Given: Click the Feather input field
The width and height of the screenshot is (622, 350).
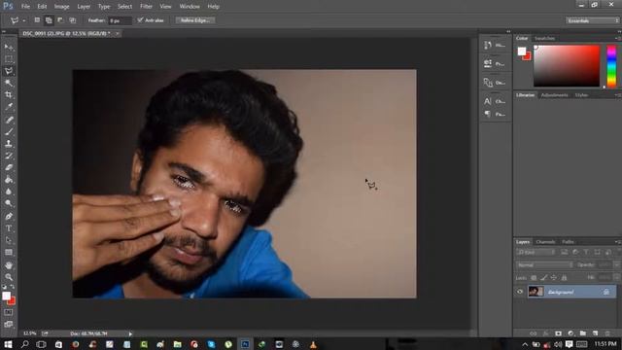Looking at the screenshot, I should (x=120, y=20).
